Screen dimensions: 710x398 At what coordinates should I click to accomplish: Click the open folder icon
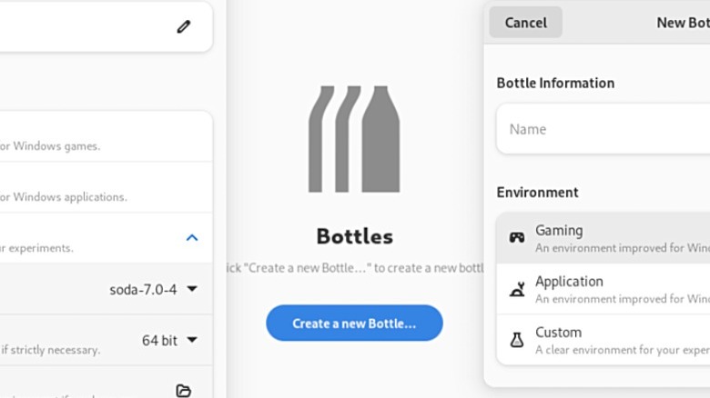183,390
